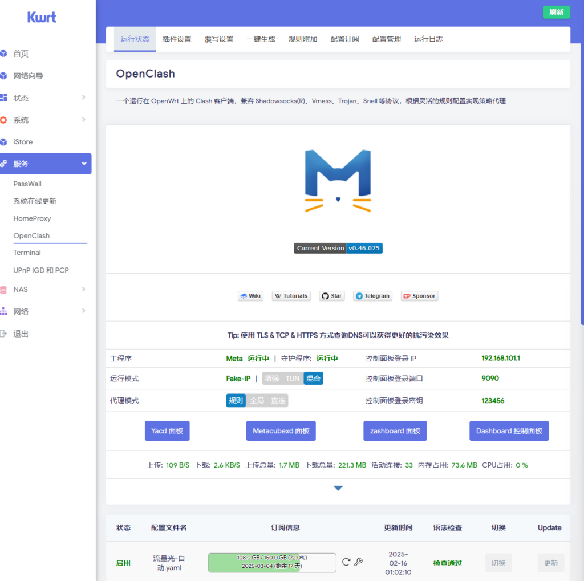Click the Current Version v0.46.075 badge
584x581 pixels.
click(x=338, y=248)
